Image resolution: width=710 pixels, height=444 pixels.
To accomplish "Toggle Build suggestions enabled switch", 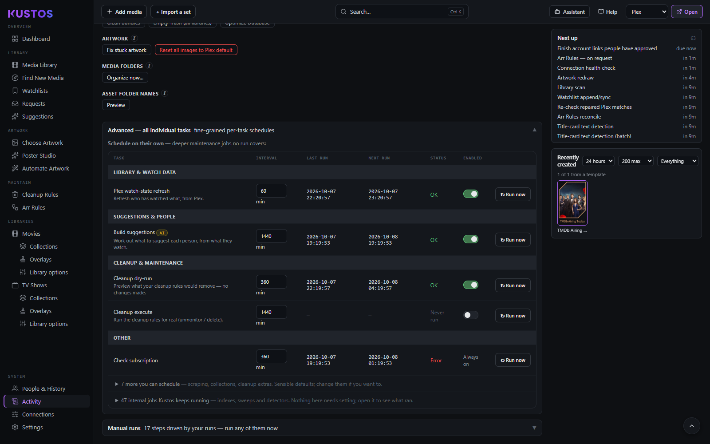I will click(471, 239).
